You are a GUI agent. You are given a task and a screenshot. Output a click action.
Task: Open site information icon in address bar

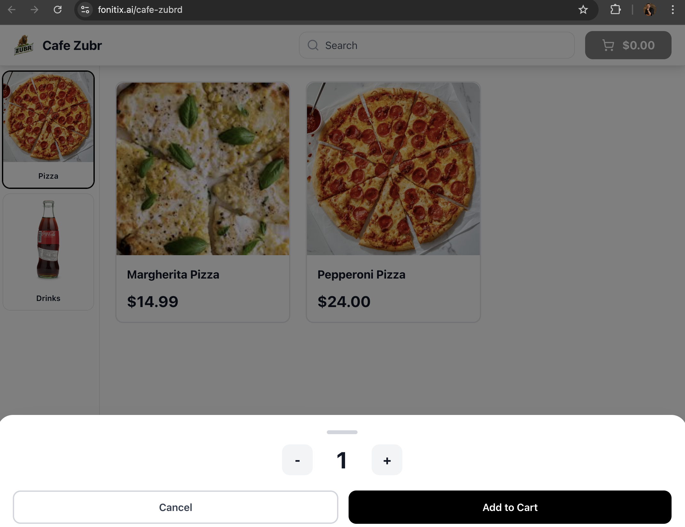click(85, 10)
